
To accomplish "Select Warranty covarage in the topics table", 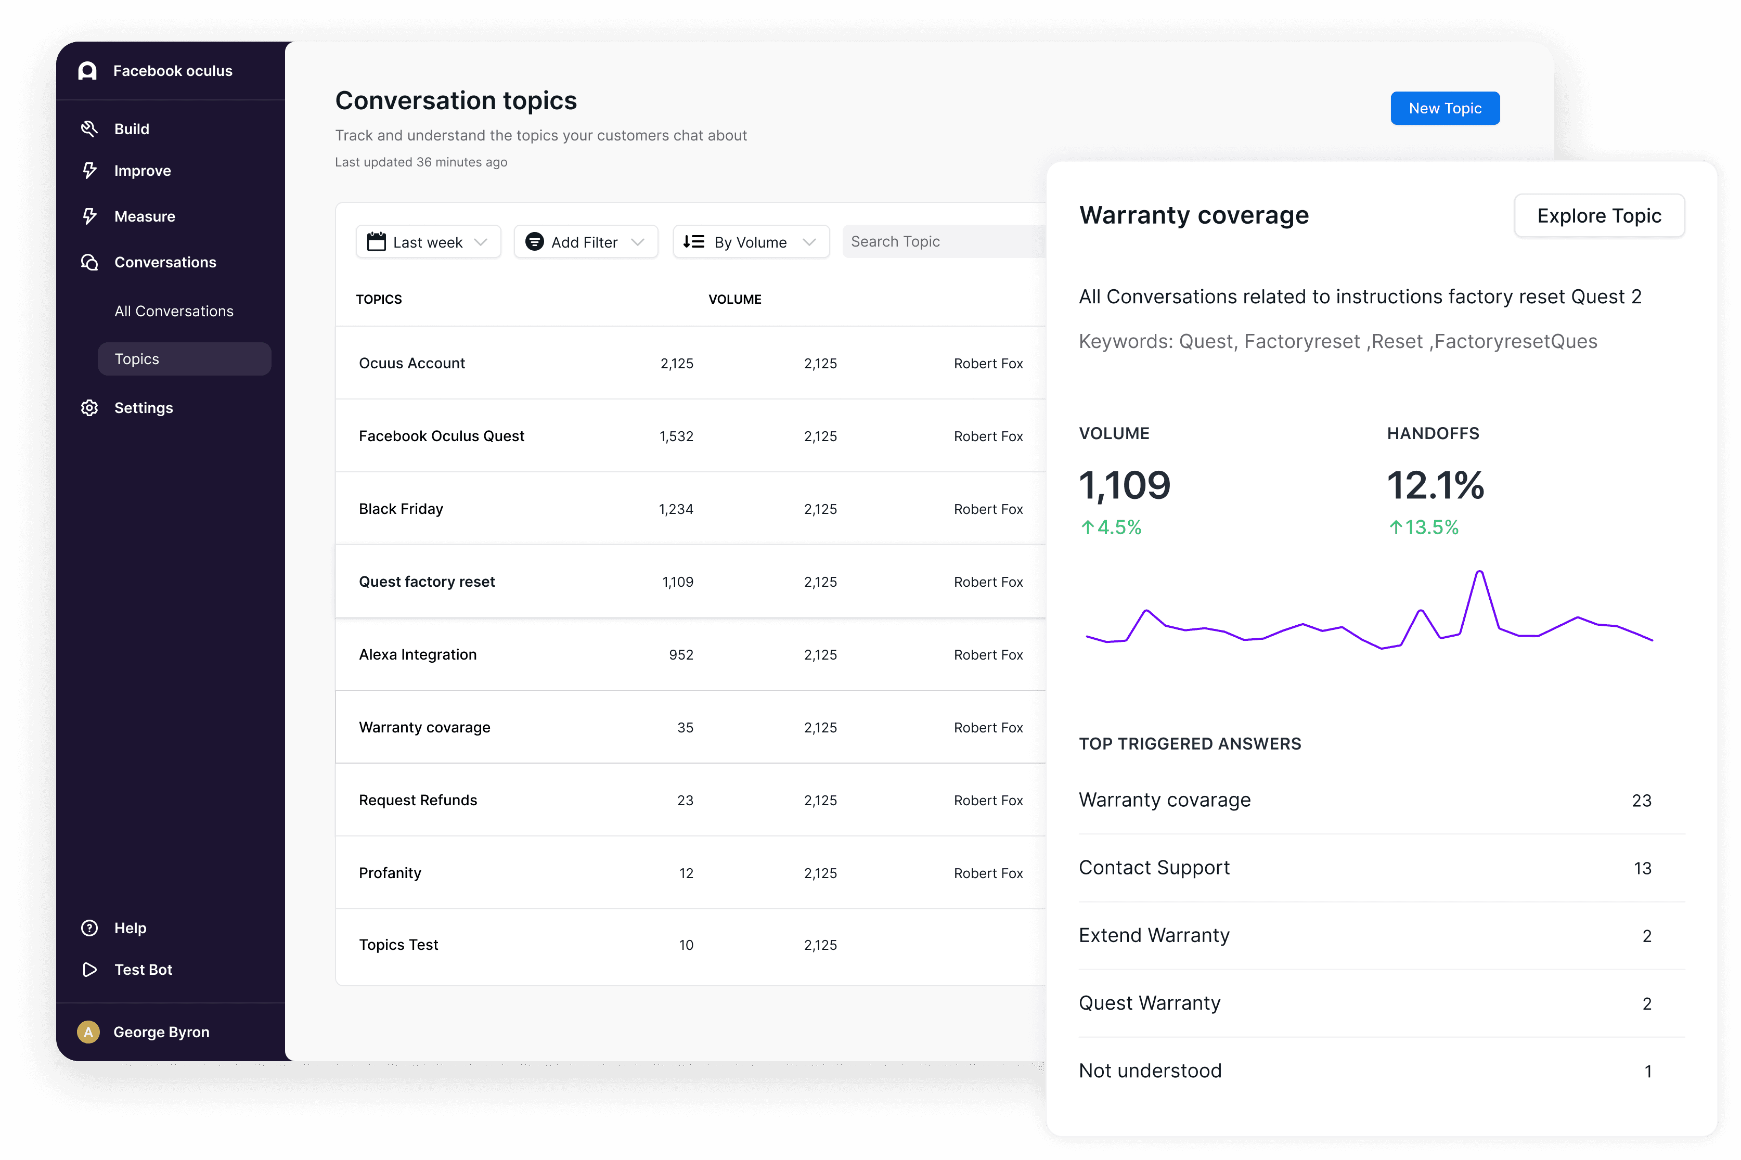I will pyautogui.click(x=691, y=727).
